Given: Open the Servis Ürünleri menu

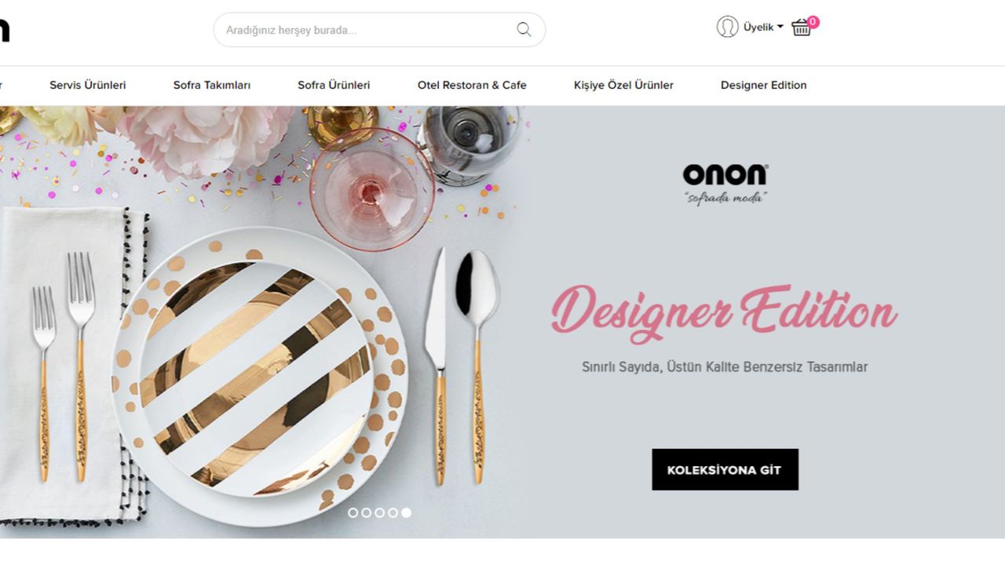Looking at the screenshot, I should [87, 85].
